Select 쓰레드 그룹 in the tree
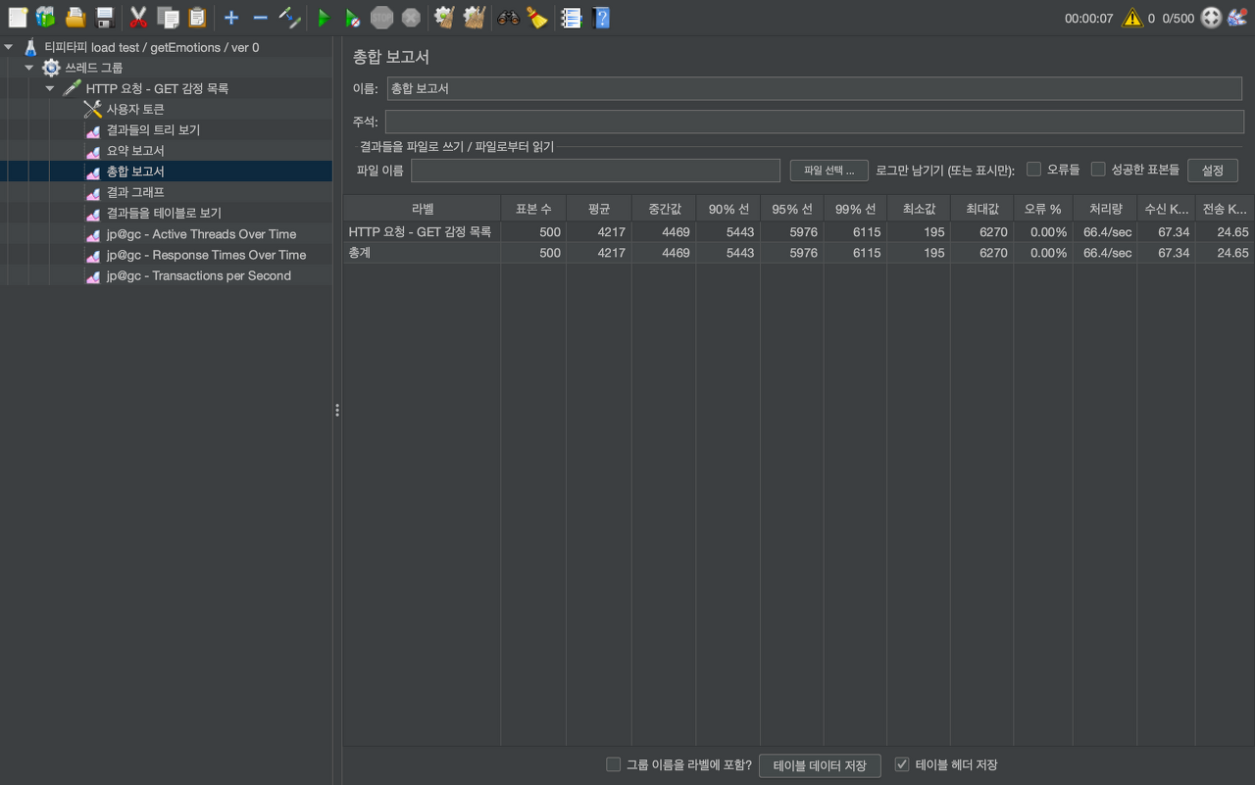This screenshot has width=1255, height=785. click(x=93, y=68)
